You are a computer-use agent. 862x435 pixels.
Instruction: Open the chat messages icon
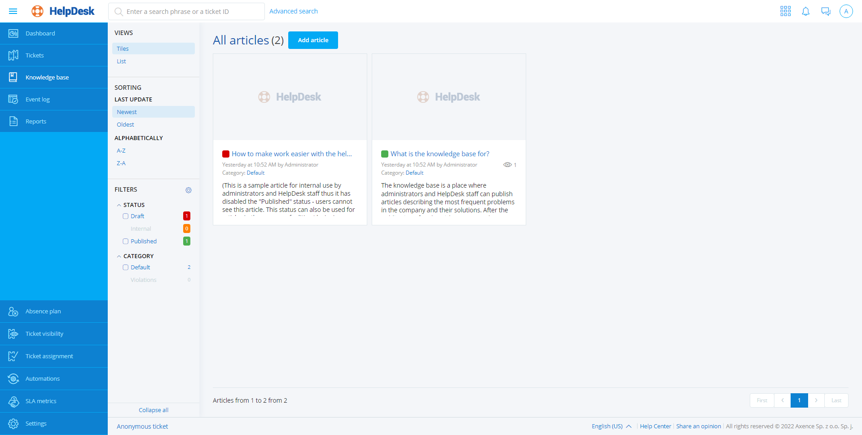pyautogui.click(x=826, y=11)
